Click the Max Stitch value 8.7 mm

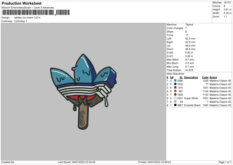(190, 60)
